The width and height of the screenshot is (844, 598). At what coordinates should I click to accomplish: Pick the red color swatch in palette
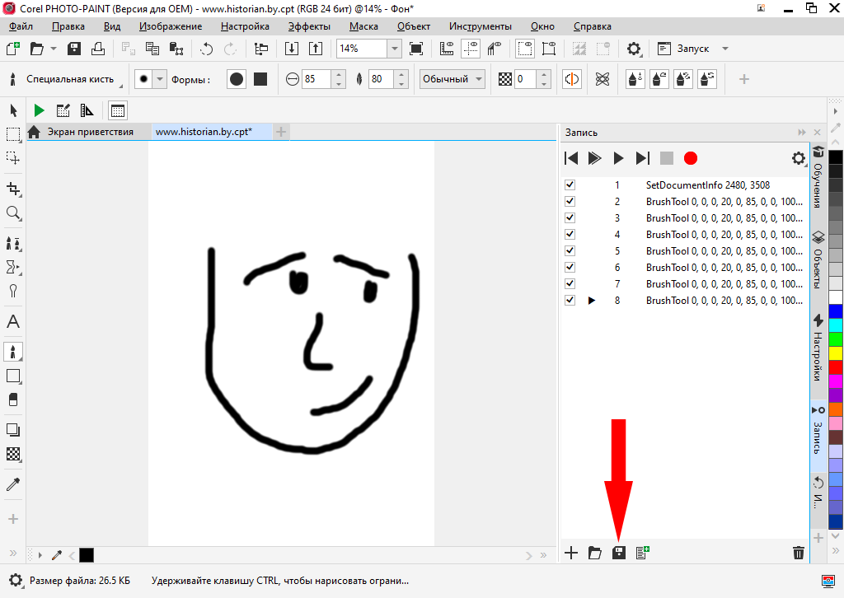point(836,367)
